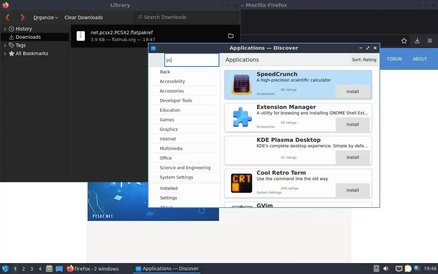Open Settings in Discover sidebar
The height and width of the screenshot is (274, 438).
tap(168, 198)
